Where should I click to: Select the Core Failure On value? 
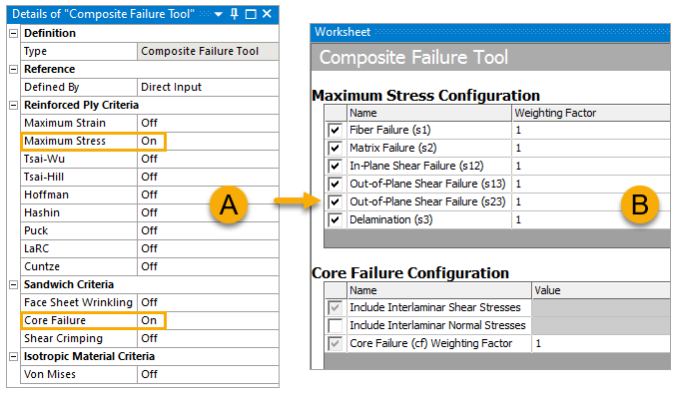[152, 321]
